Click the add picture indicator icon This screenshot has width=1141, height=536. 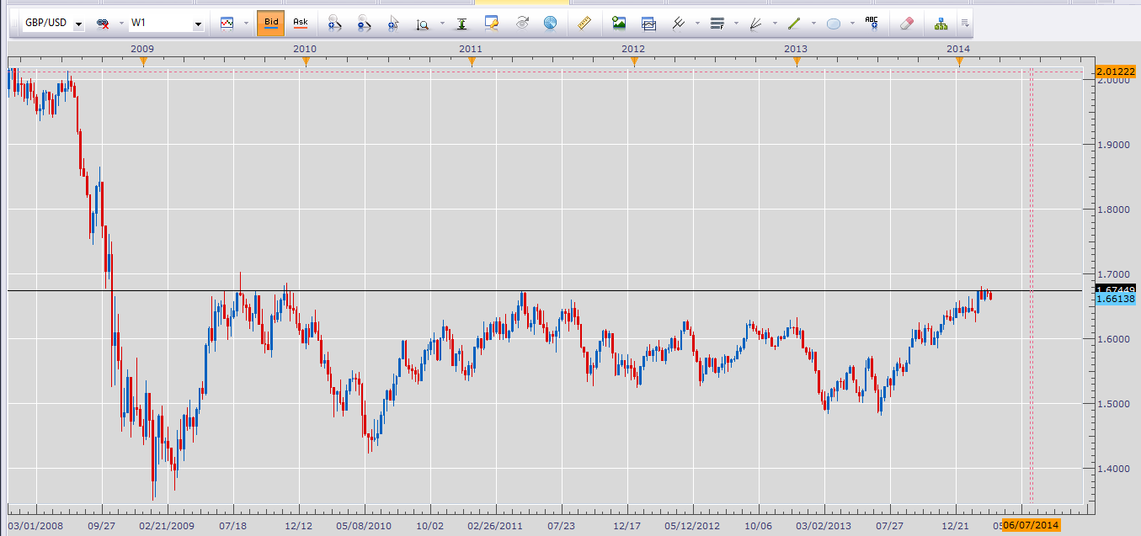point(620,24)
